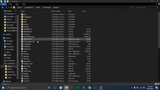
Task: Open Adobe Illustrator from the taskbar
Action: [x=72, y=88]
